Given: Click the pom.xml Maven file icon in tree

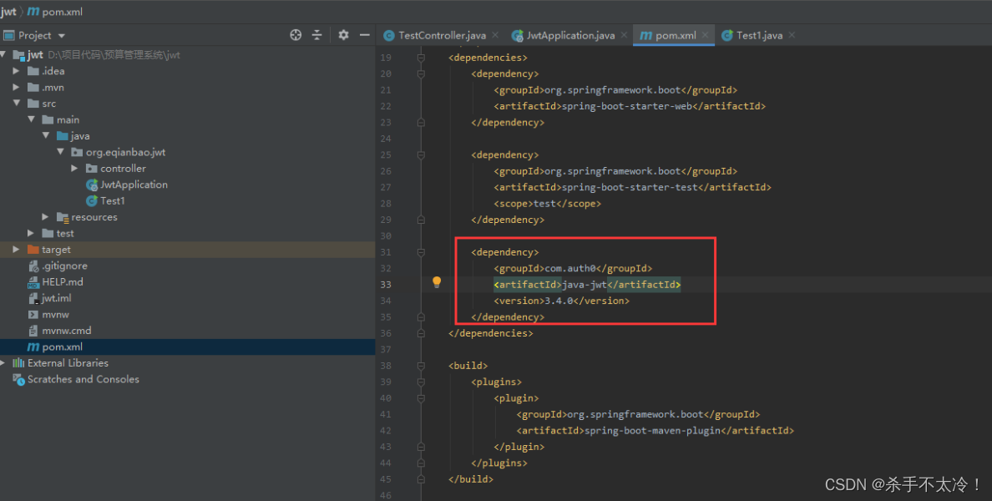Looking at the screenshot, I should tap(33, 347).
